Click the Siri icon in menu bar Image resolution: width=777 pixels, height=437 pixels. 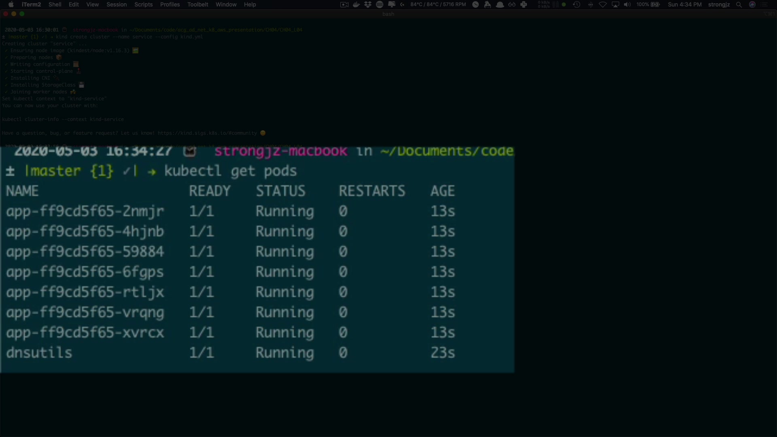pyautogui.click(x=752, y=4)
